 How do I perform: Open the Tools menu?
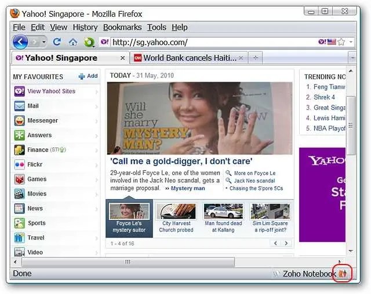point(157,27)
